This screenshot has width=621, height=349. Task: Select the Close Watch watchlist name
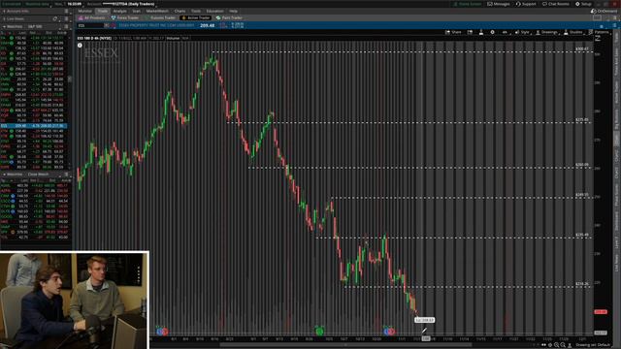(38, 174)
